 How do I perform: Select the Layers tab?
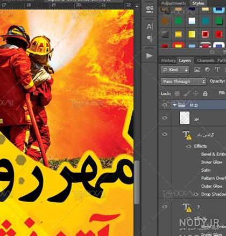185,61
